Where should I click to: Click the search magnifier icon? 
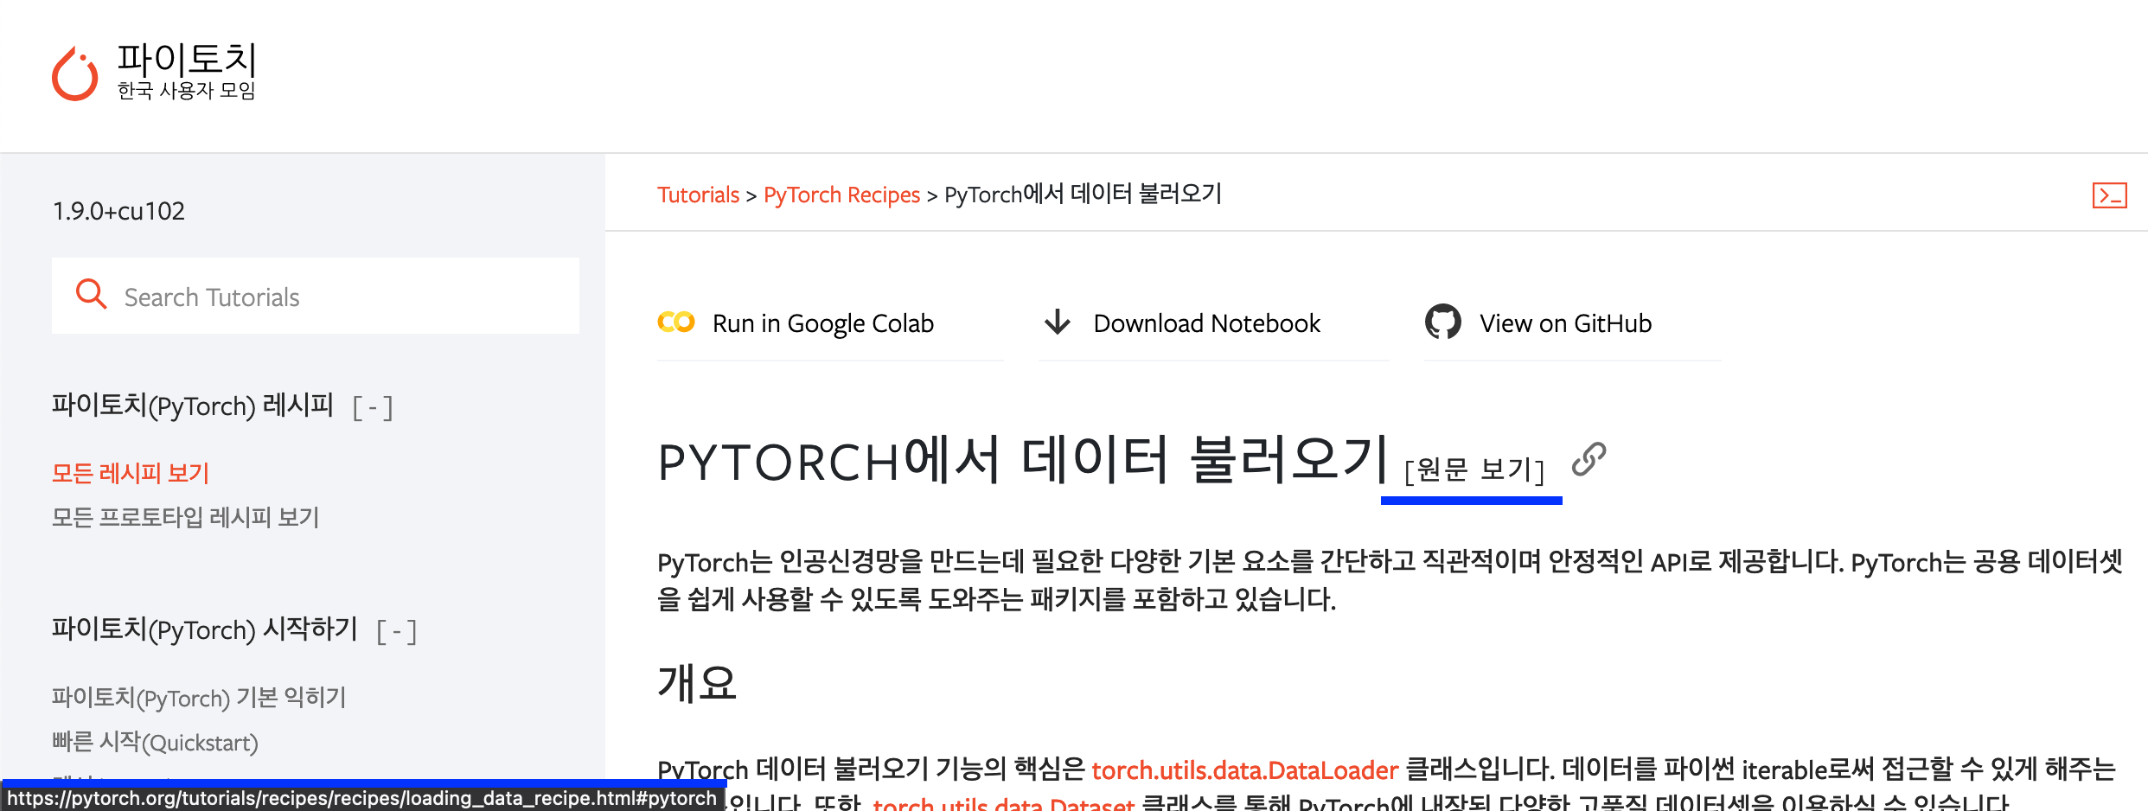pyautogui.click(x=92, y=296)
